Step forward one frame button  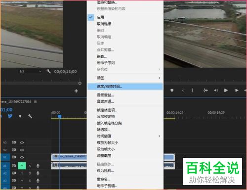point(237,91)
